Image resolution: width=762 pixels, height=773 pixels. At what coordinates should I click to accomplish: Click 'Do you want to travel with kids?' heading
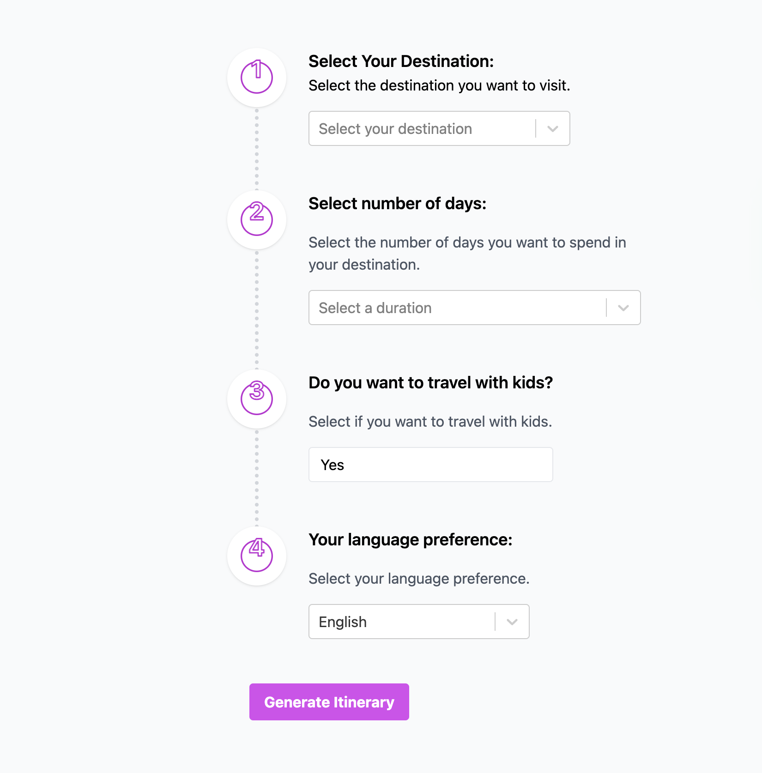[431, 382]
